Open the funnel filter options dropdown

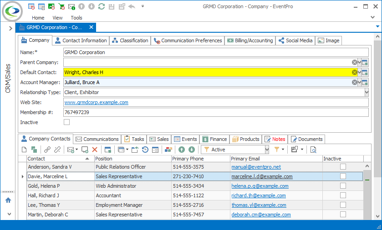(283, 150)
